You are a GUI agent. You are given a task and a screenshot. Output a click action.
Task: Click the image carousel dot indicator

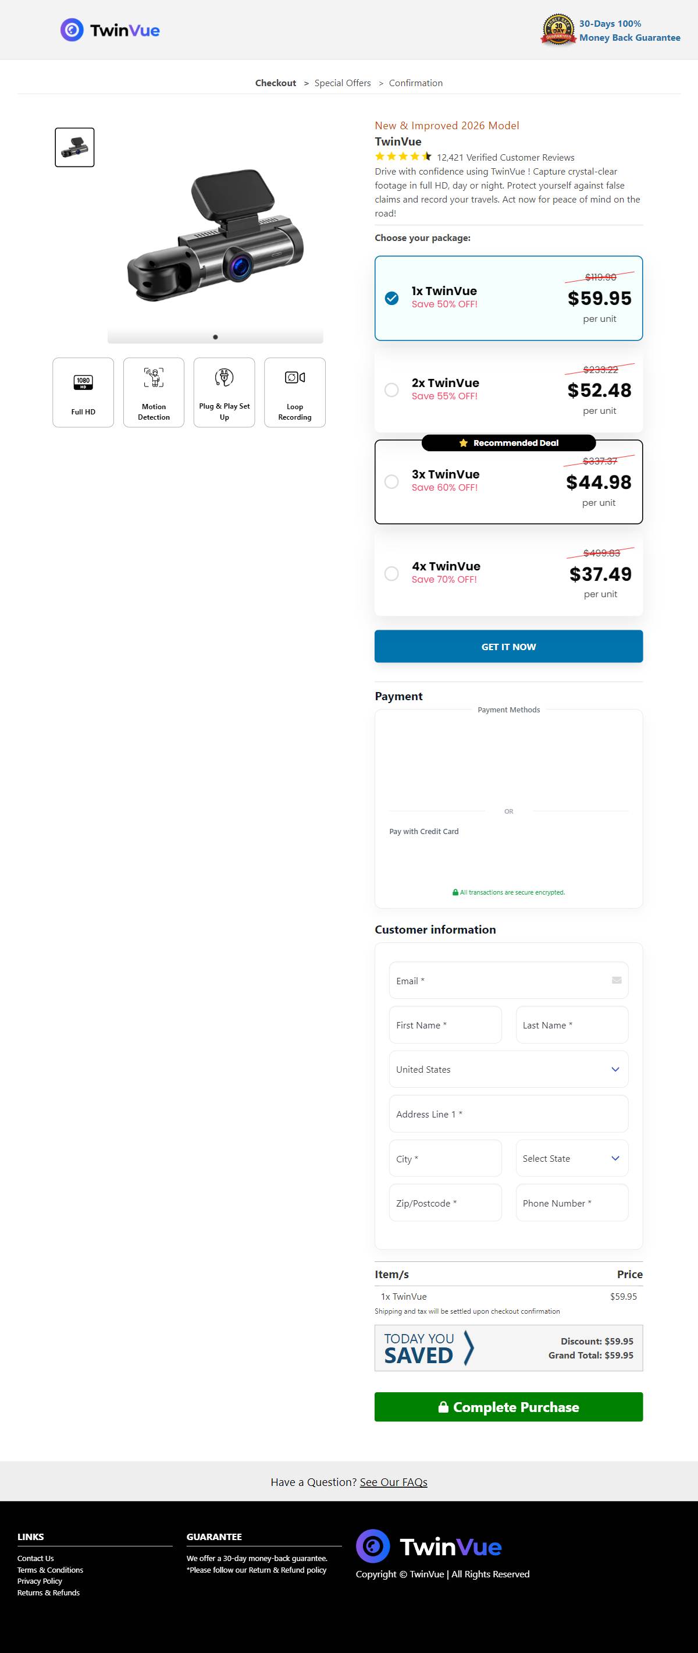pos(216,337)
